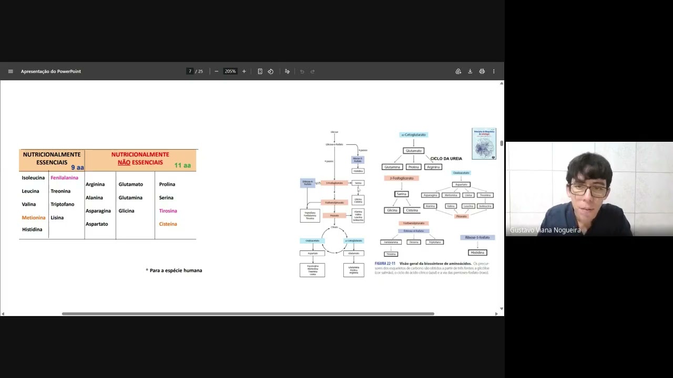Select the page number field showing 7

190,71
